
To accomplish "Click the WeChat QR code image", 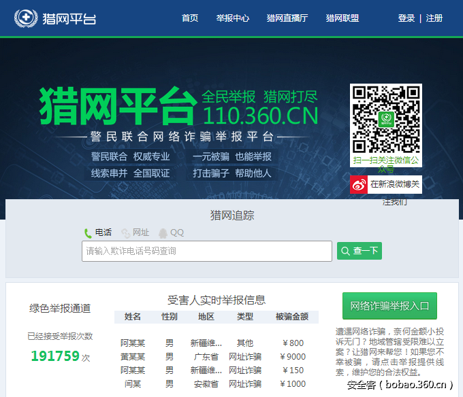I will [x=386, y=120].
